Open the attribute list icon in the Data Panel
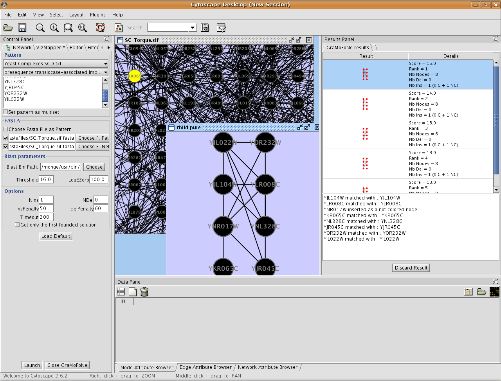Viewport: 501px width, 381px height. point(468,292)
